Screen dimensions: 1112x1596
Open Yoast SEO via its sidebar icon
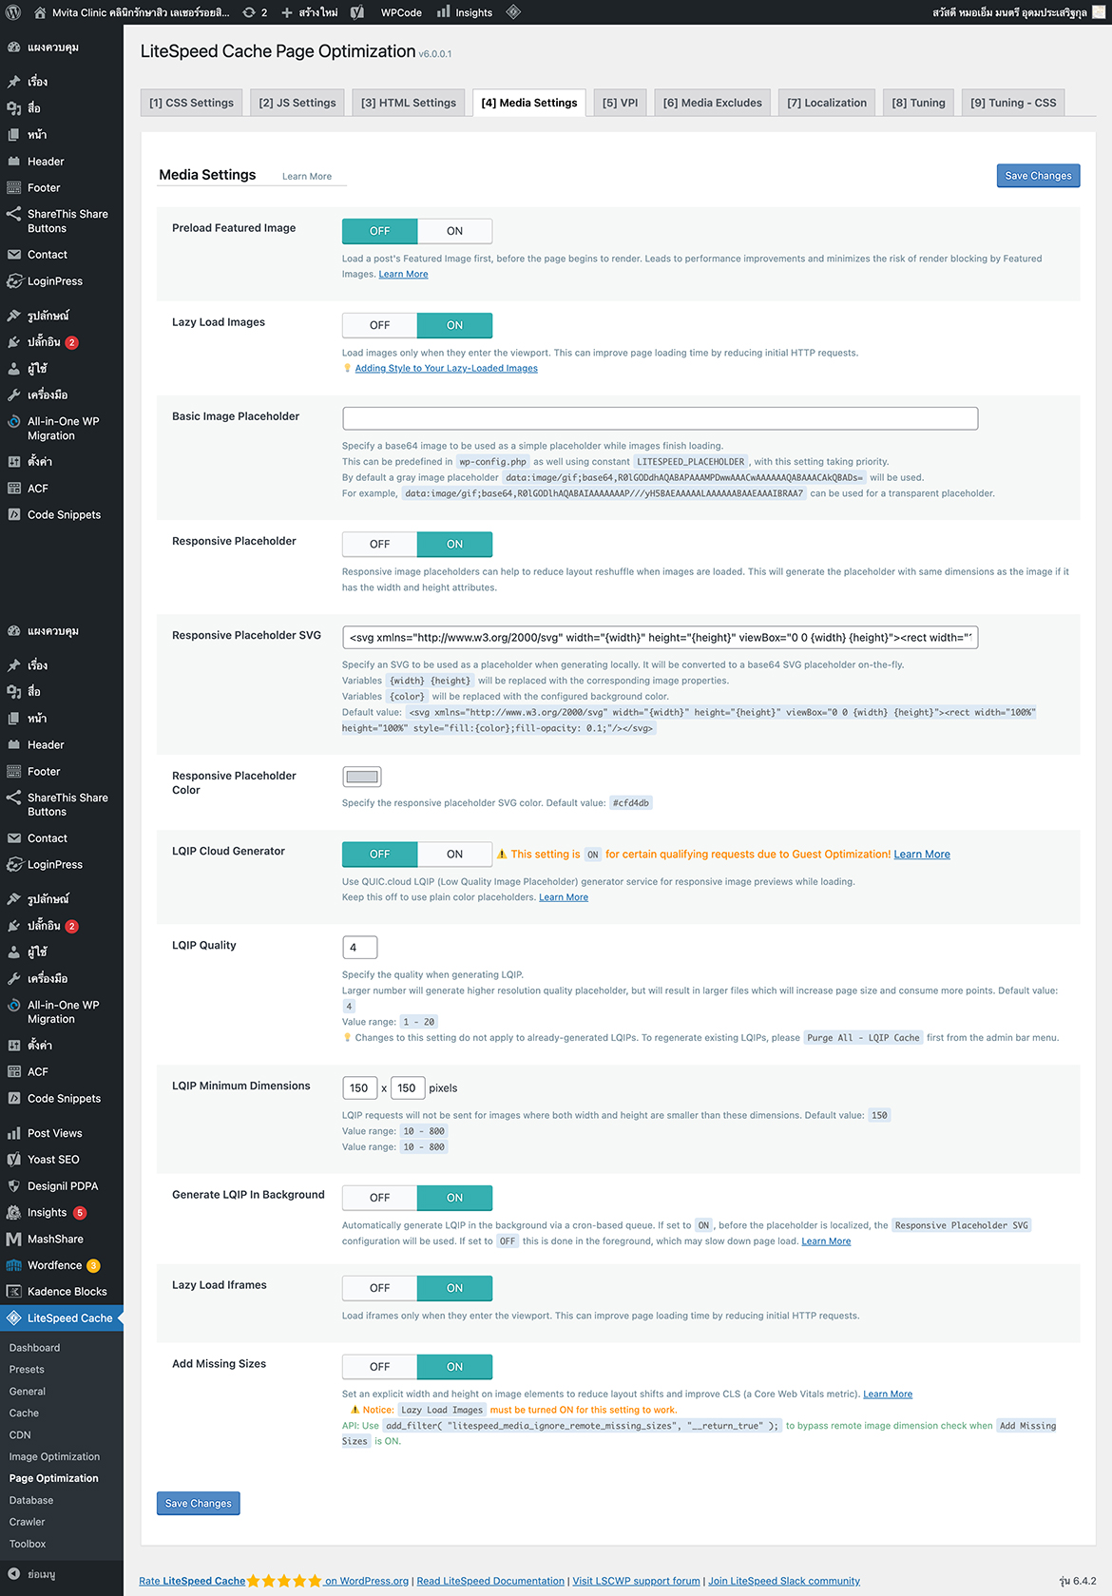[x=13, y=1160]
